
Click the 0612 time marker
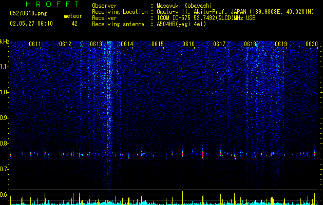[65, 44]
